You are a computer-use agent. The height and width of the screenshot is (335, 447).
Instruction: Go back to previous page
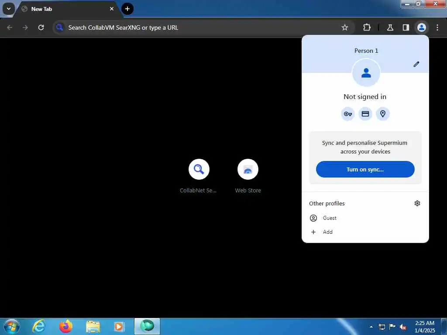click(10, 27)
